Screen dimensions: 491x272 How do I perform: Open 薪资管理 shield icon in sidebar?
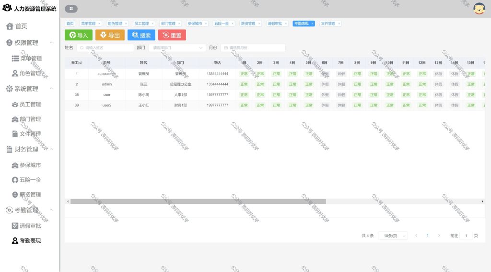tap(15, 195)
